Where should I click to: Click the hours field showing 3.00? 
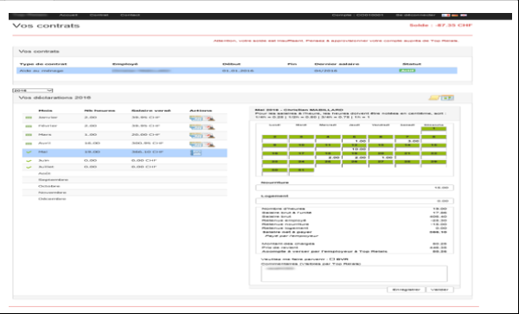407,141
